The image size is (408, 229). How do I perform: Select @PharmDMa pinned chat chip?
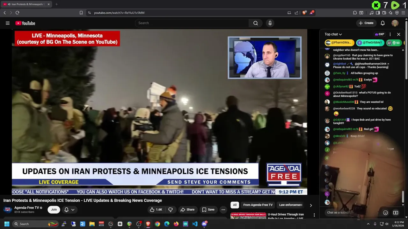click(x=339, y=43)
